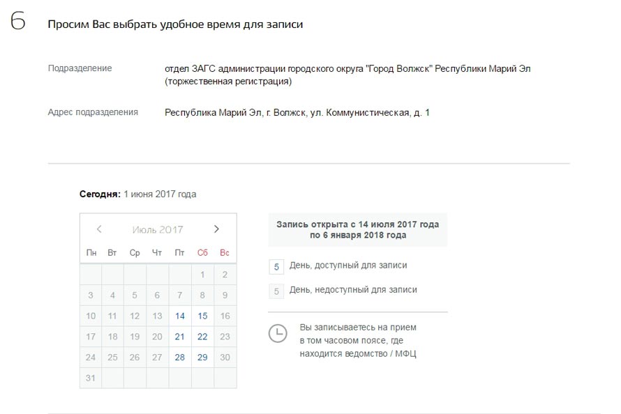Click unavailable day 16 in calendar
The image size is (621, 414).
point(225,316)
